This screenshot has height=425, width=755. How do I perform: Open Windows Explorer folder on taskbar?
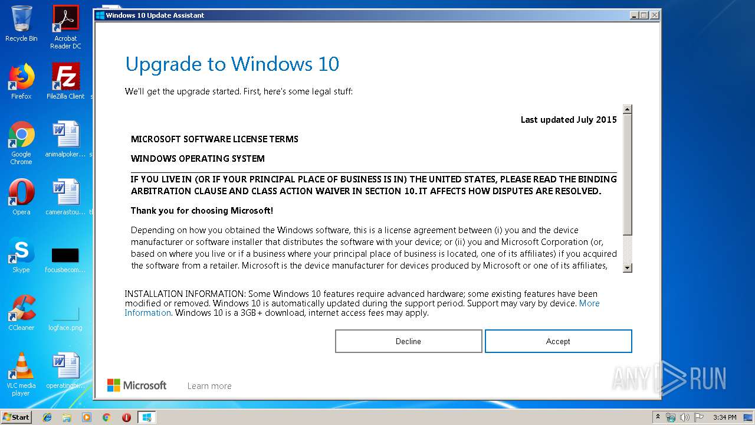tap(67, 417)
